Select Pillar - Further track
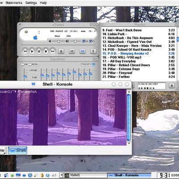The height and width of the screenshot is (179, 179). (x=138, y=77)
